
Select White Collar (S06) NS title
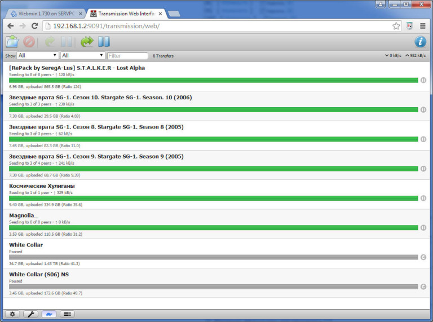click(39, 275)
